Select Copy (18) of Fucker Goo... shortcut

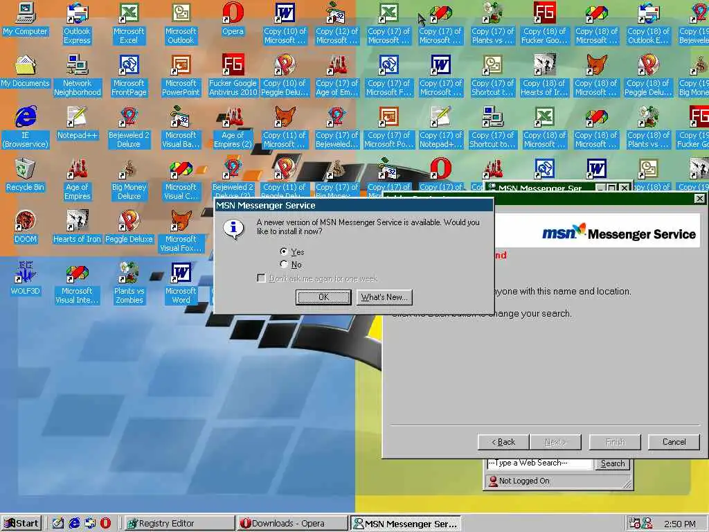[x=544, y=24]
